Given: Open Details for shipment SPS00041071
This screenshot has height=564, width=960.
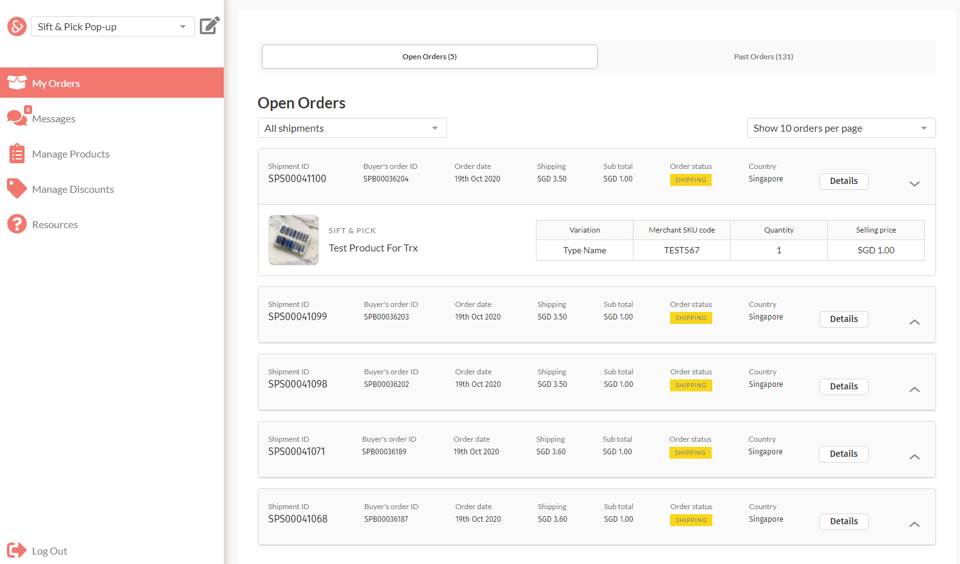Looking at the screenshot, I should pyautogui.click(x=843, y=454).
